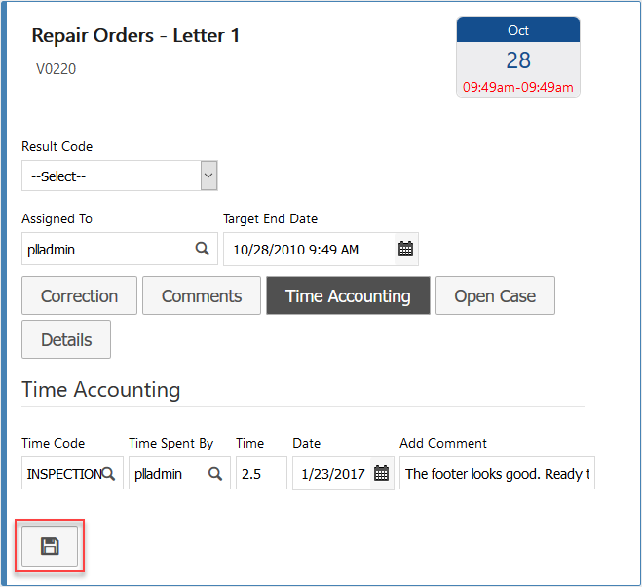Click the Assigned To search magnifier icon
The width and height of the screenshot is (642, 587).
[203, 249]
